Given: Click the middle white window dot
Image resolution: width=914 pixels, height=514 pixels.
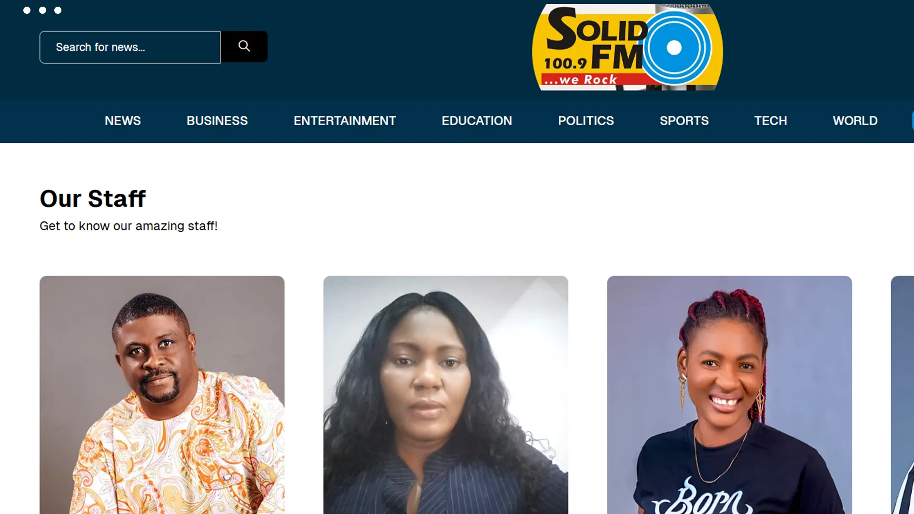Looking at the screenshot, I should coord(42,10).
